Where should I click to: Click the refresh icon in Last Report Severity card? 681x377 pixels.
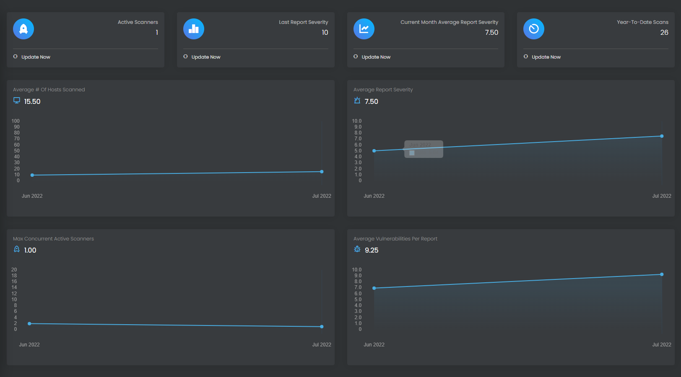pyautogui.click(x=185, y=57)
